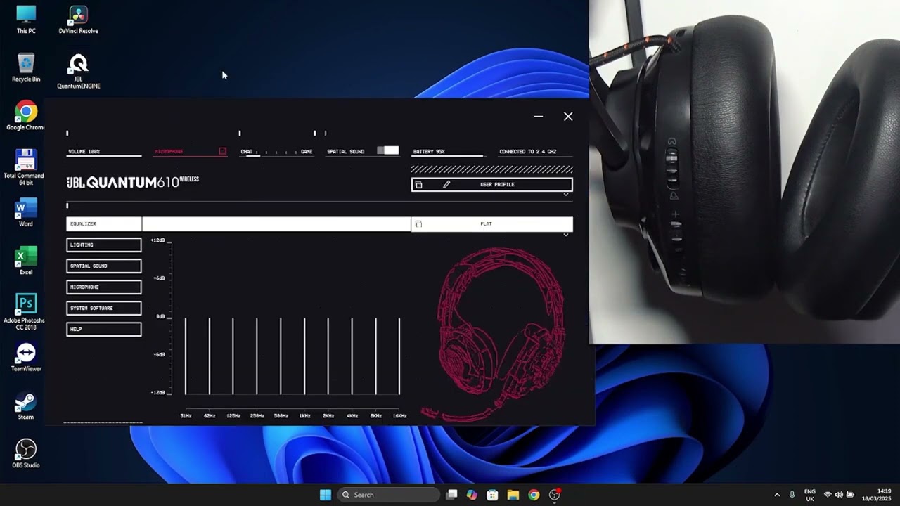This screenshot has height=506, width=900.
Task: Open the Spatial Sound section in sidebar
Action: point(104,266)
